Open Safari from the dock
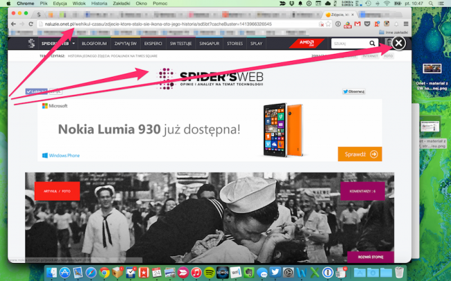The height and width of the screenshot is (281, 451). tap(91, 272)
